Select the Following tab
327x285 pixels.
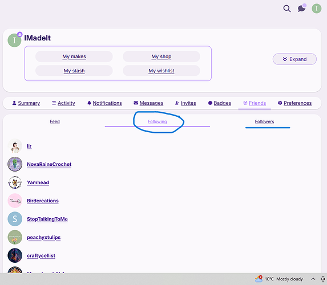(158, 121)
